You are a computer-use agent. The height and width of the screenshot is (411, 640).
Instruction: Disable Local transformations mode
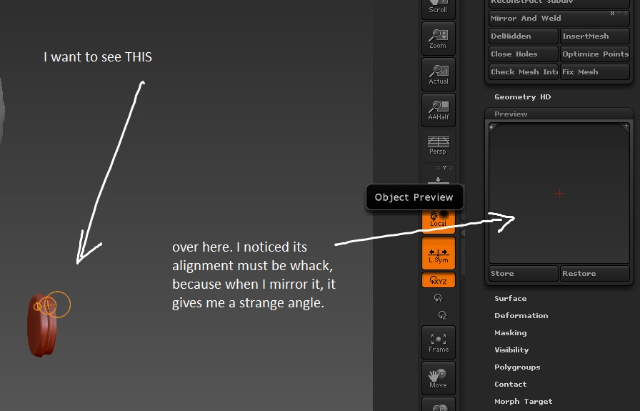(x=439, y=221)
